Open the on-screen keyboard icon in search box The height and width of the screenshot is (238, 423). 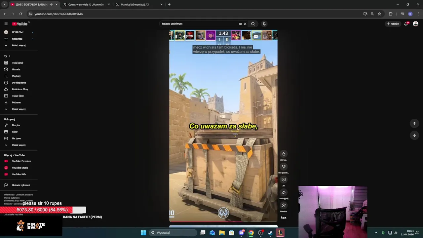(240, 24)
